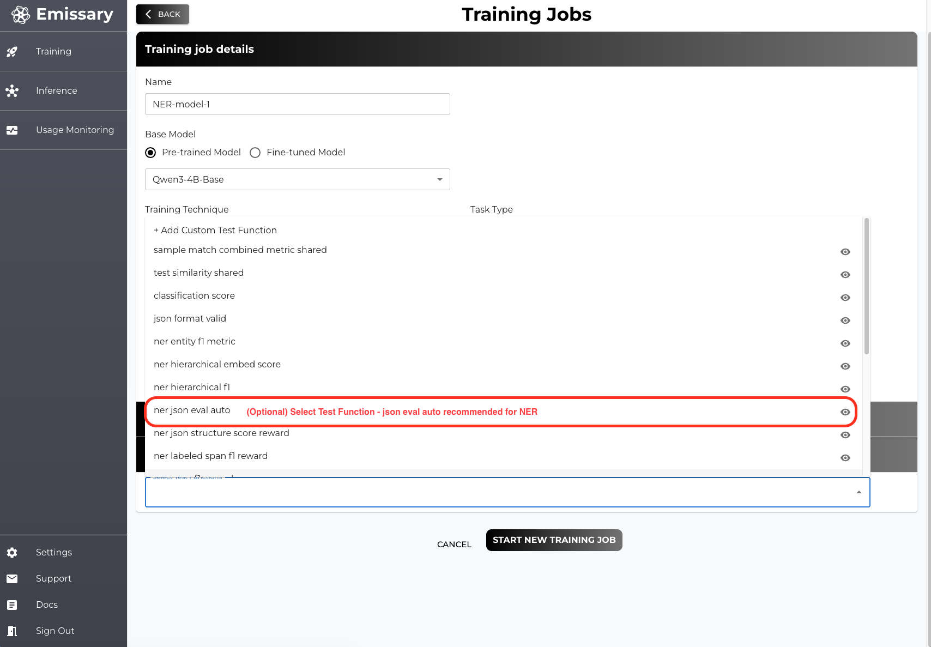The image size is (931, 647).
Task: Select the Pre-trained Model radio button
Action: click(150, 153)
